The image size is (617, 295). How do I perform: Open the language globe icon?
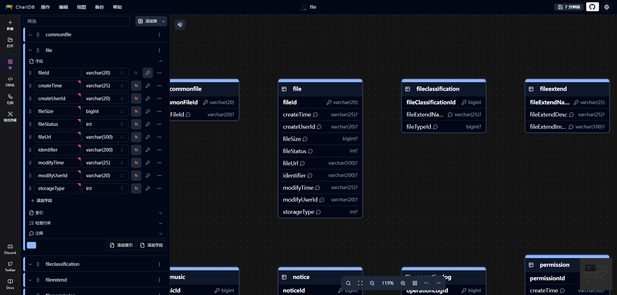607,7
